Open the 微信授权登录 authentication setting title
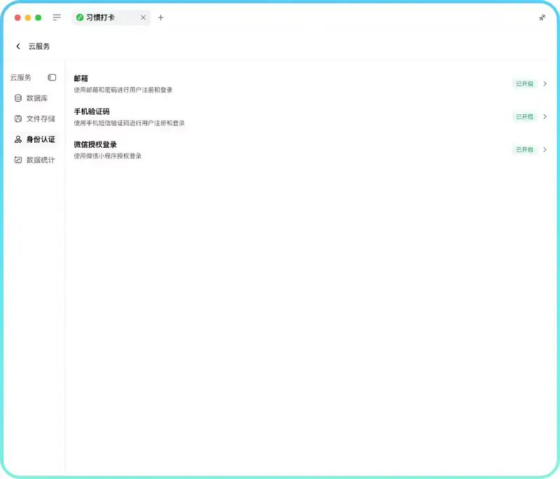560x479 pixels. pos(95,145)
